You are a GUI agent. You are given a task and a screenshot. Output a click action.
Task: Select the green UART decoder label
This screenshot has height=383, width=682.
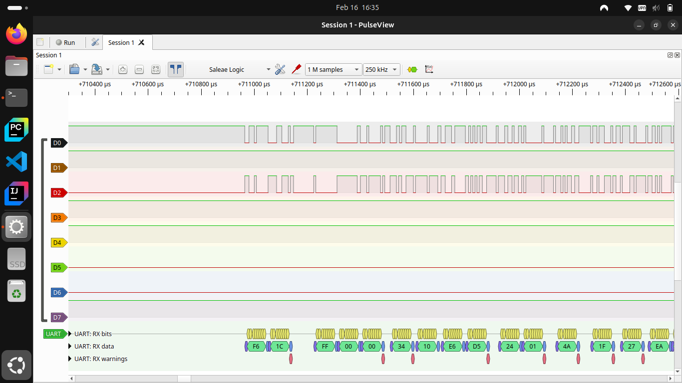pos(55,334)
